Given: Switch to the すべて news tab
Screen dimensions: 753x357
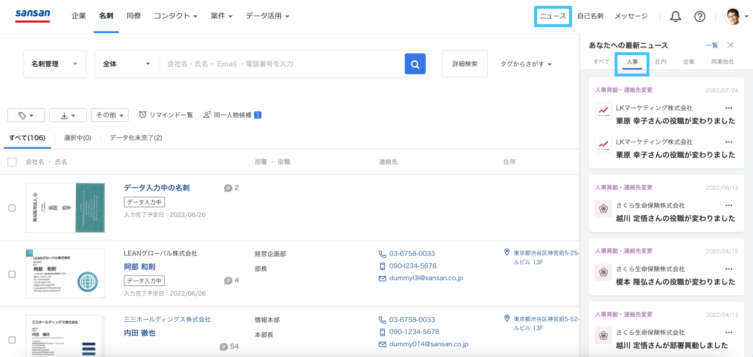Looking at the screenshot, I should pos(602,62).
